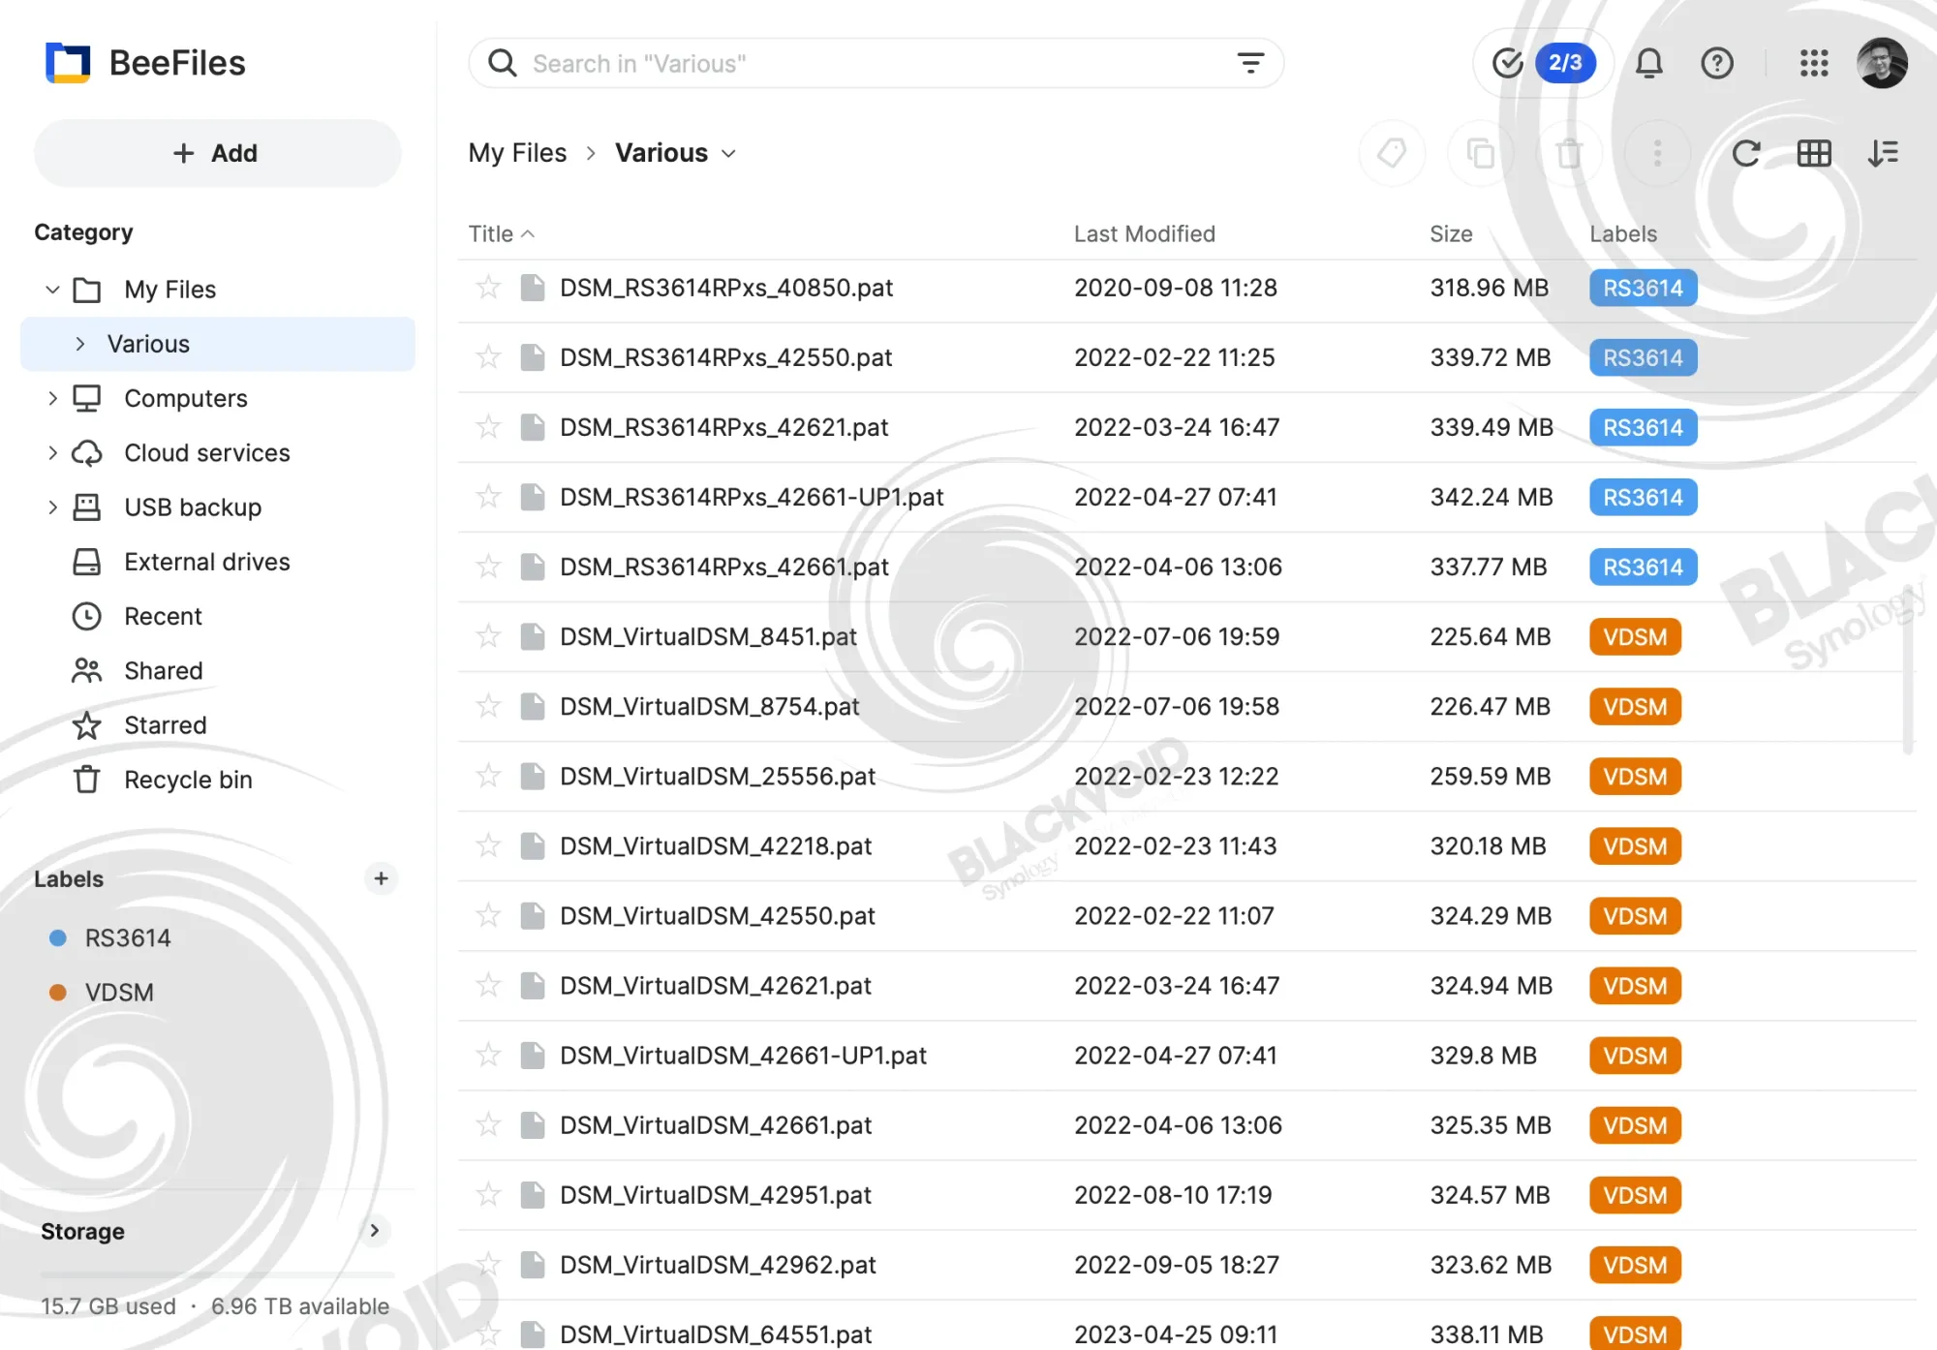
Task: Open the sort order options icon
Action: [1883, 153]
